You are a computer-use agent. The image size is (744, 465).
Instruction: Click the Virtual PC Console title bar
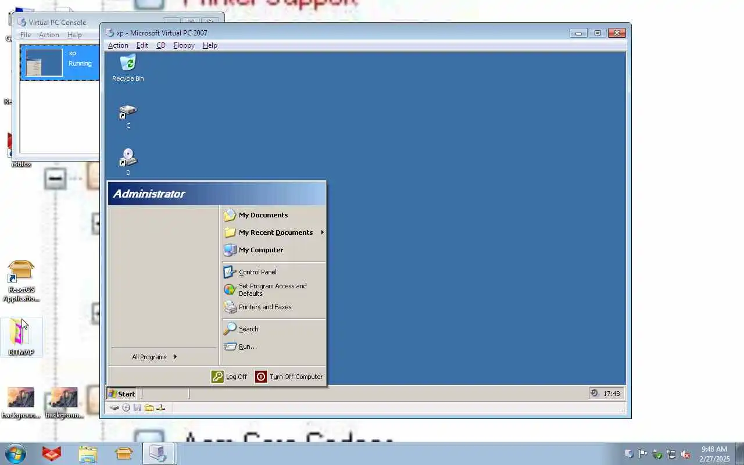(x=58, y=22)
